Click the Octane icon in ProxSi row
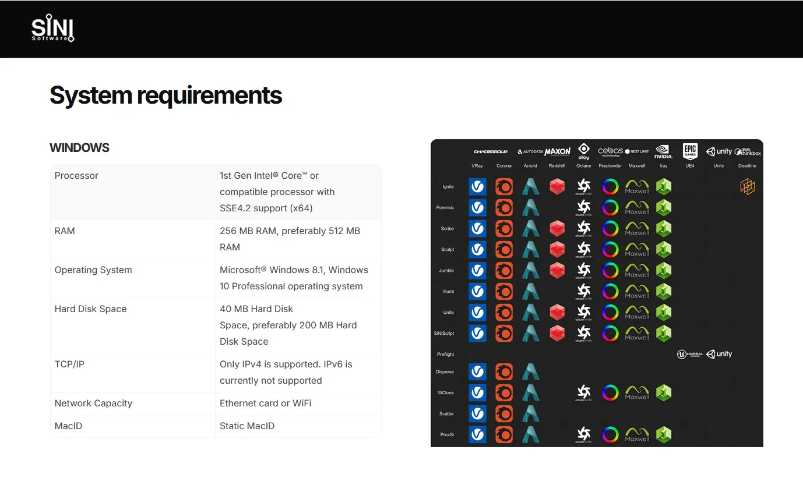Viewport: 803px width, 485px height. (583, 435)
